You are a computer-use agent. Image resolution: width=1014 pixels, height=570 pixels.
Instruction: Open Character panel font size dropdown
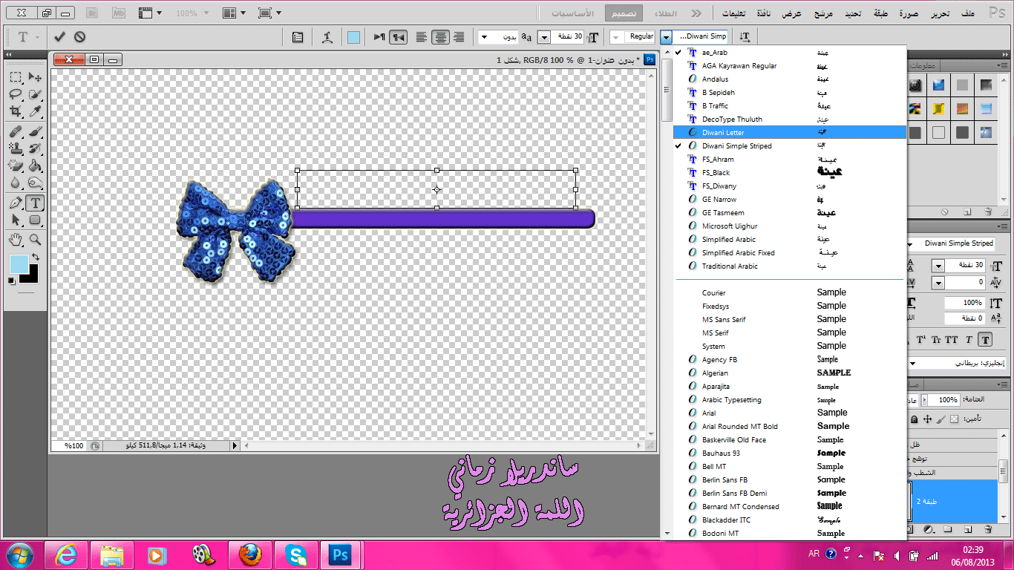point(938,266)
